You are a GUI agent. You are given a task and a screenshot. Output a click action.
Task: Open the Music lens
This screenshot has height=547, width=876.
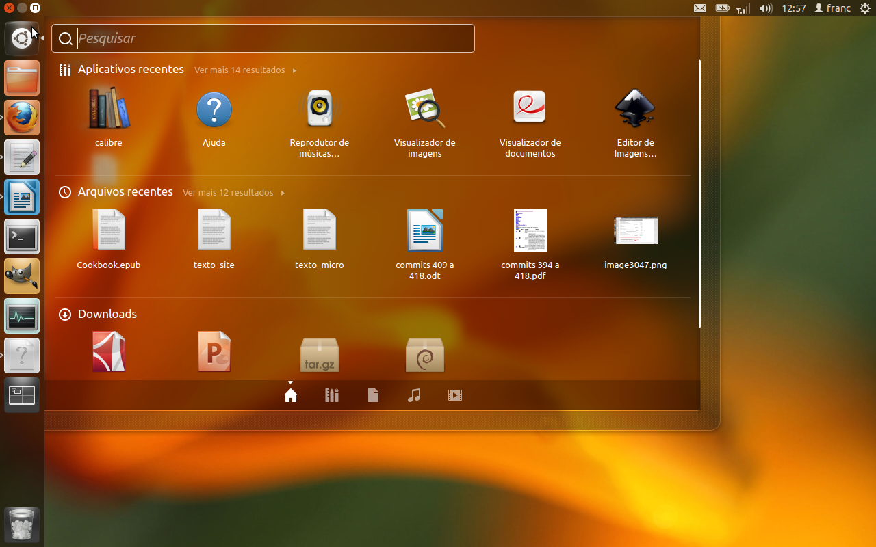click(x=414, y=395)
